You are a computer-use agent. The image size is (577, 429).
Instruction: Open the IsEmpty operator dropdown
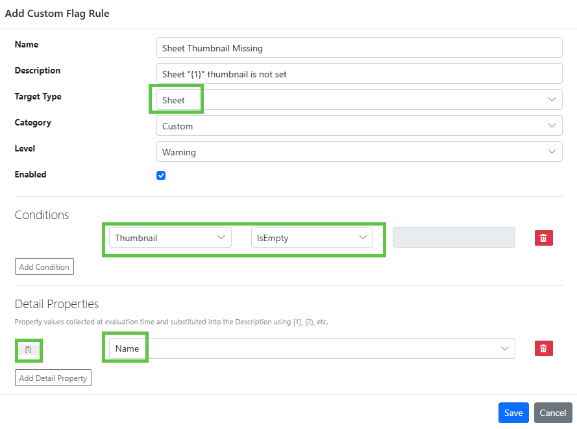(x=312, y=238)
